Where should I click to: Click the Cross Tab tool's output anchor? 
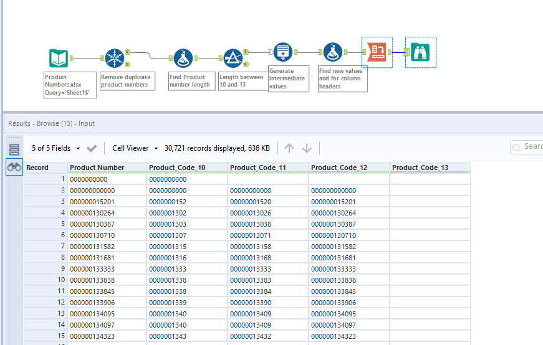point(390,52)
